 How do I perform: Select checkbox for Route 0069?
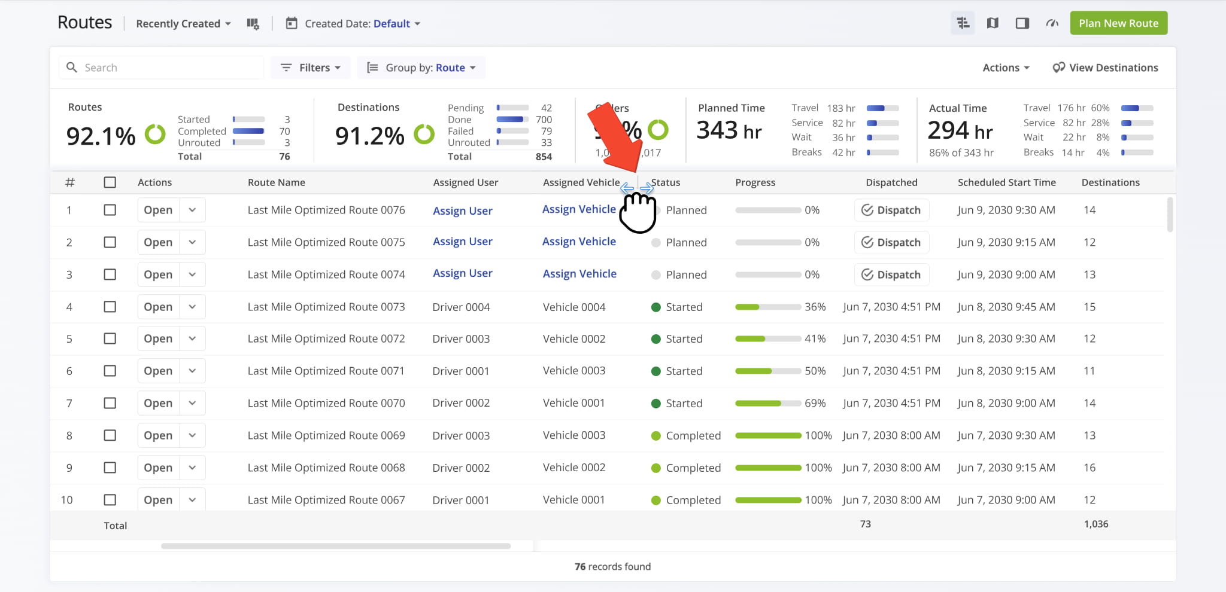click(110, 435)
